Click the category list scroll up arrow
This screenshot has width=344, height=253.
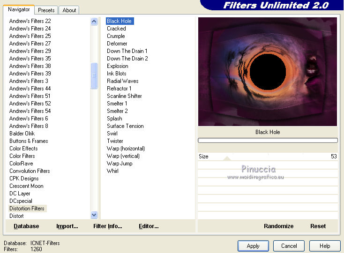(94, 21)
